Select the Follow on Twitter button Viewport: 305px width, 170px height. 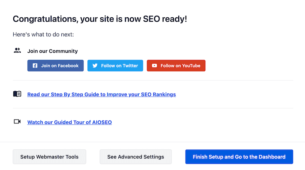click(x=115, y=66)
